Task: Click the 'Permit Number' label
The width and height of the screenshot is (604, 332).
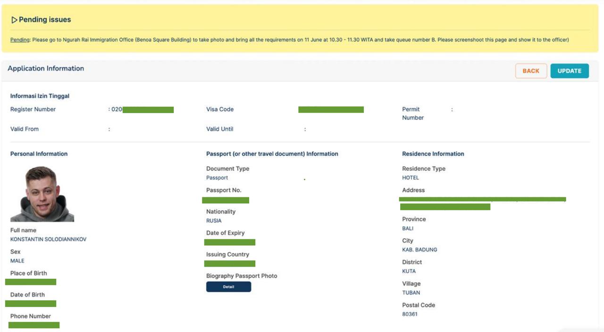Action: [413, 113]
